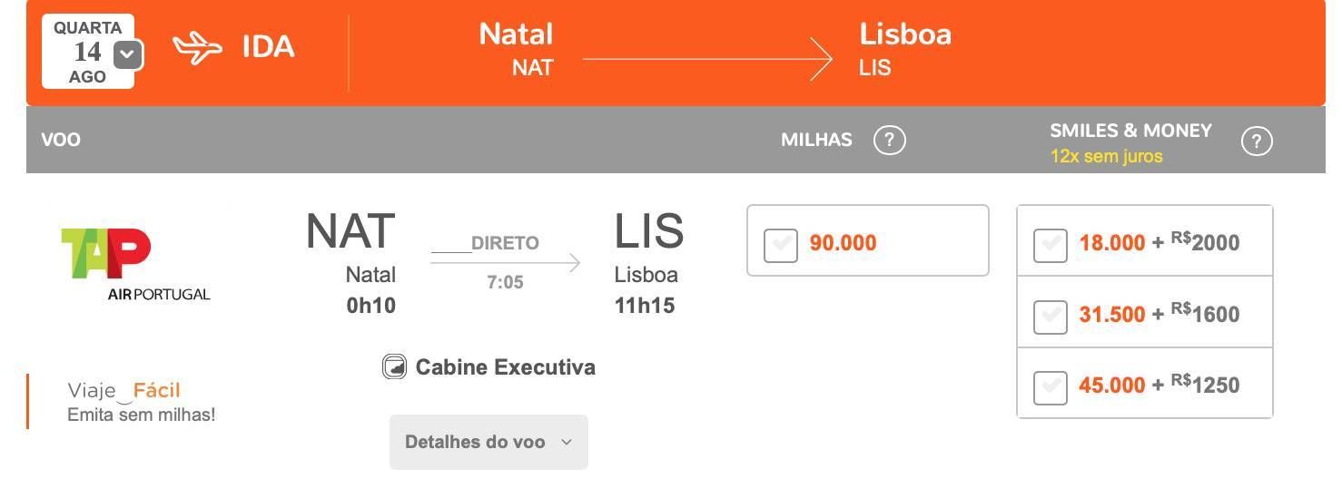Select the 90.000 miles fare checkbox
Viewport: 1342px width, 488px height.
pyautogui.click(x=781, y=245)
